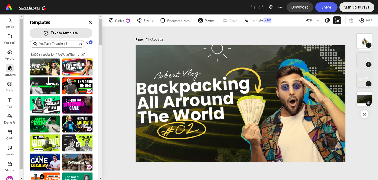The width and height of the screenshot is (378, 180).
Task: Click the Share button
Action: (x=326, y=7)
